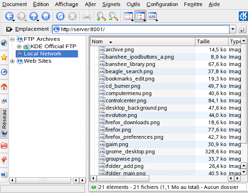
Task: Click the Home toolbar icon
Action: pyautogui.click(x=46, y=17)
